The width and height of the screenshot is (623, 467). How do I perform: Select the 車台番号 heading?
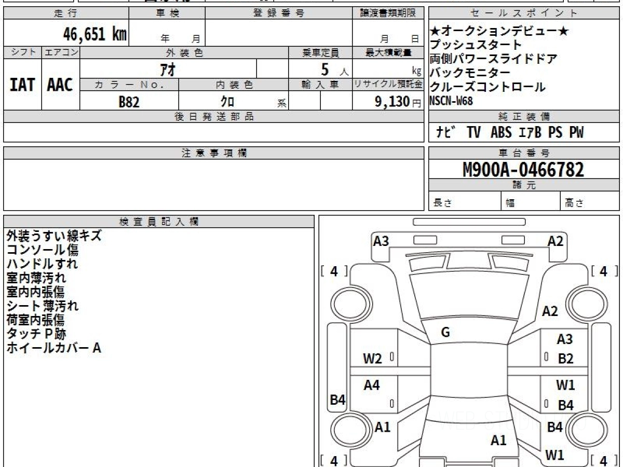[524, 153]
